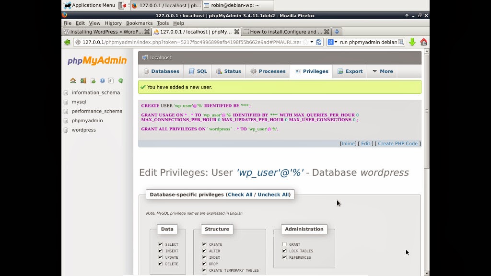491x276 pixels.
Task: Open the Tools menu
Action: click(x=163, y=23)
